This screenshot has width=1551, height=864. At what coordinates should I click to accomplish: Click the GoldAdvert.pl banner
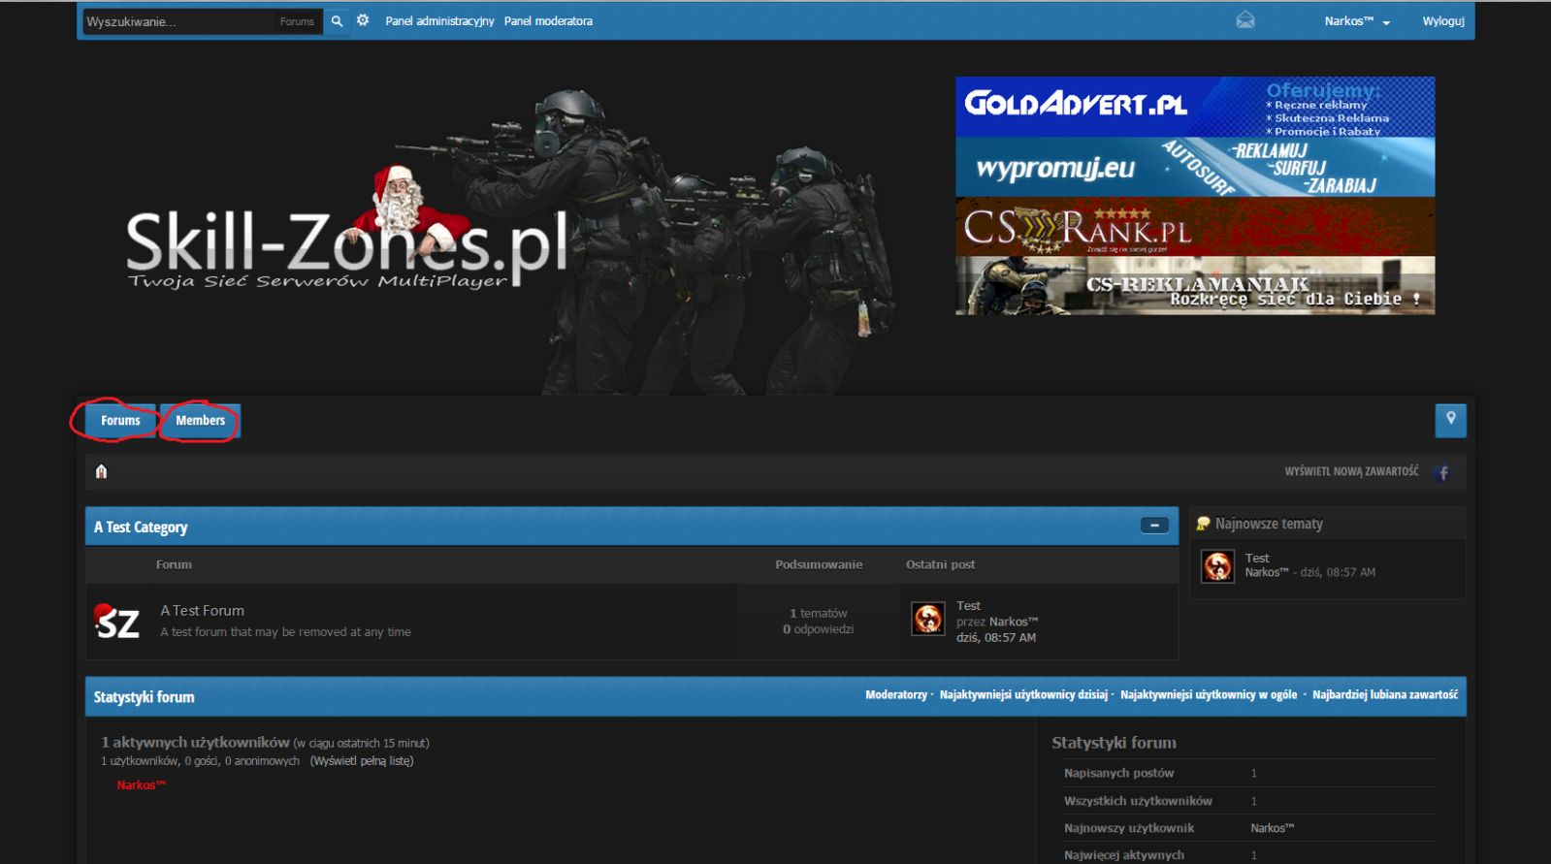1194,107
